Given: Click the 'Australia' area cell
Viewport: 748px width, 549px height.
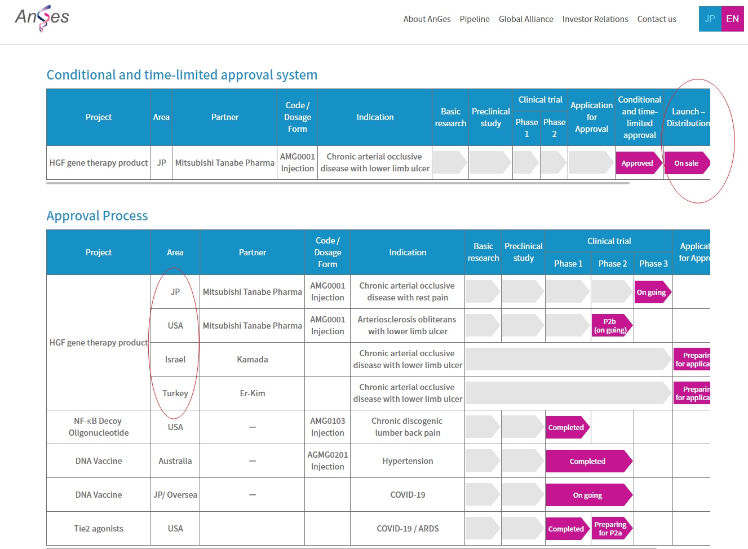Looking at the screenshot, I should point(175,461).
